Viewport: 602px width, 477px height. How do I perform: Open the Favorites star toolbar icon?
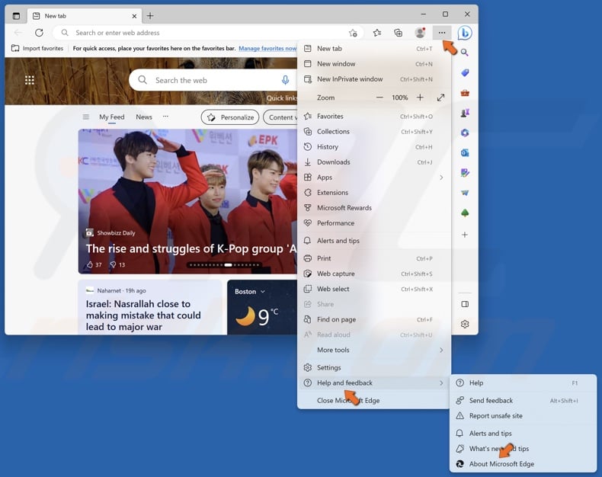pos(377,33)
